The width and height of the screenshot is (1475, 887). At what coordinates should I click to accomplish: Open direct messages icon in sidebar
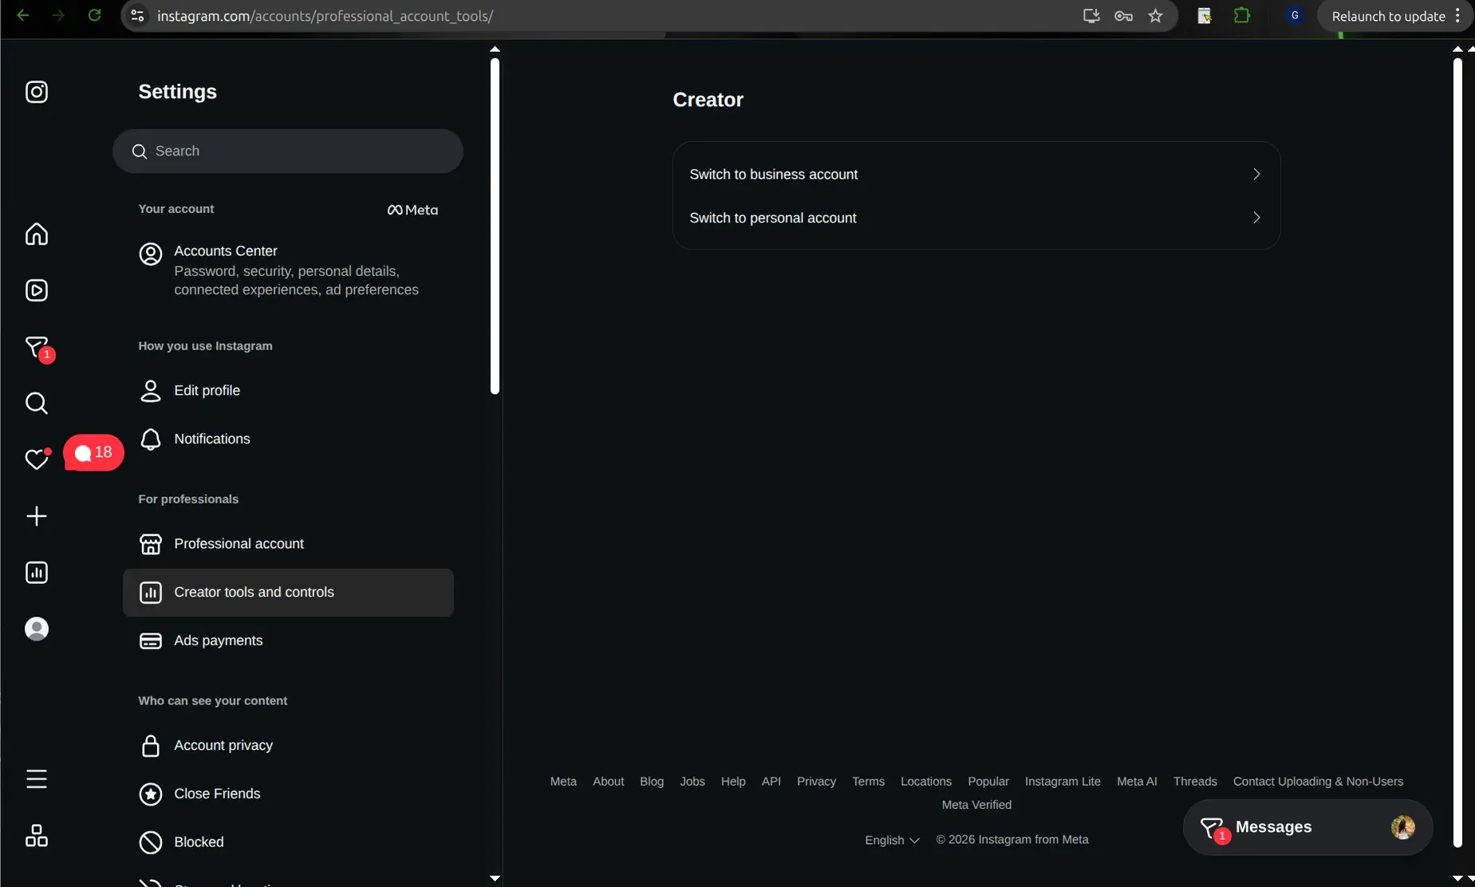37,348
